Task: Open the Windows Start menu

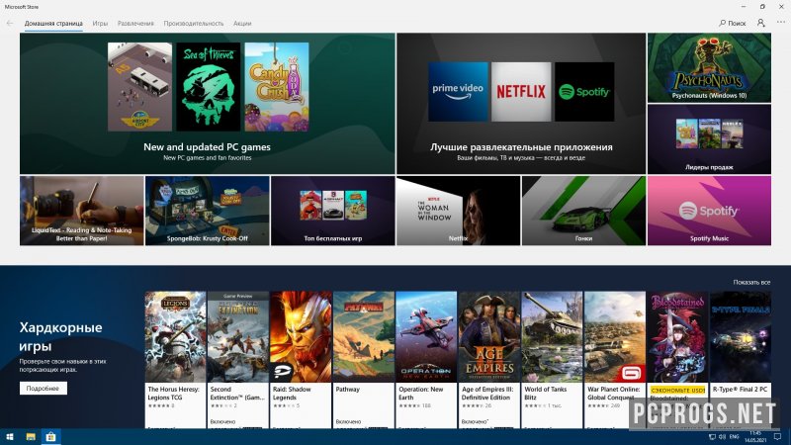Action: coord(10,437)
